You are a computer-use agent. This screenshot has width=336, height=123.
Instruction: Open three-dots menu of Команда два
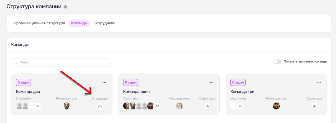tap(104, 82)
